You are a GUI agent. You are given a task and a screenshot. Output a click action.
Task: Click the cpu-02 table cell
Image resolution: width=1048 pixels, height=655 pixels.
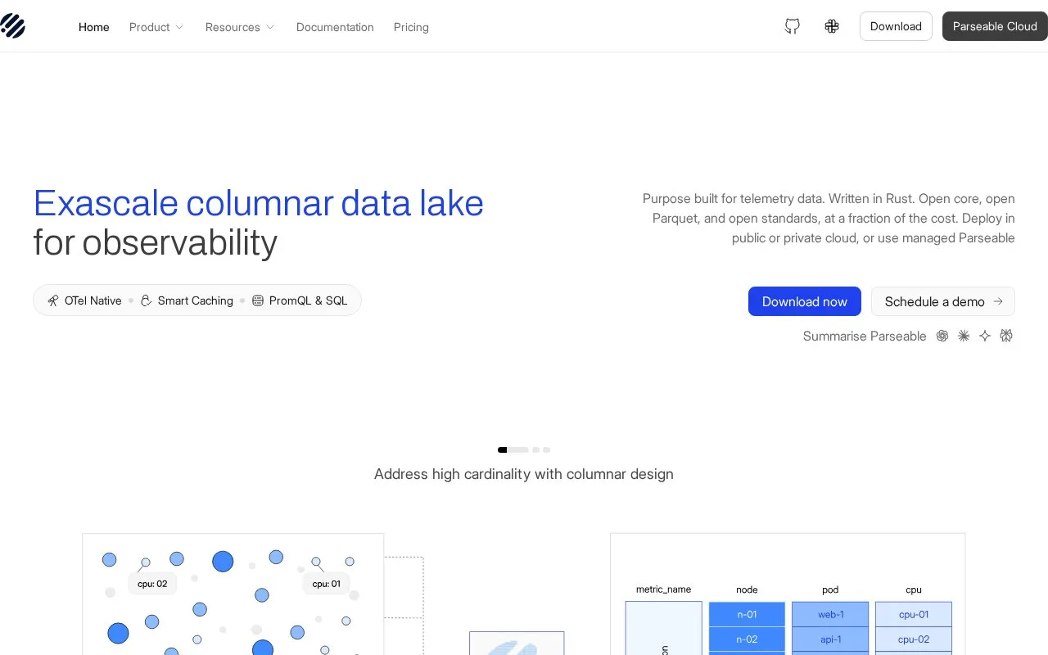pyautogui.click(x=914, y=639)
